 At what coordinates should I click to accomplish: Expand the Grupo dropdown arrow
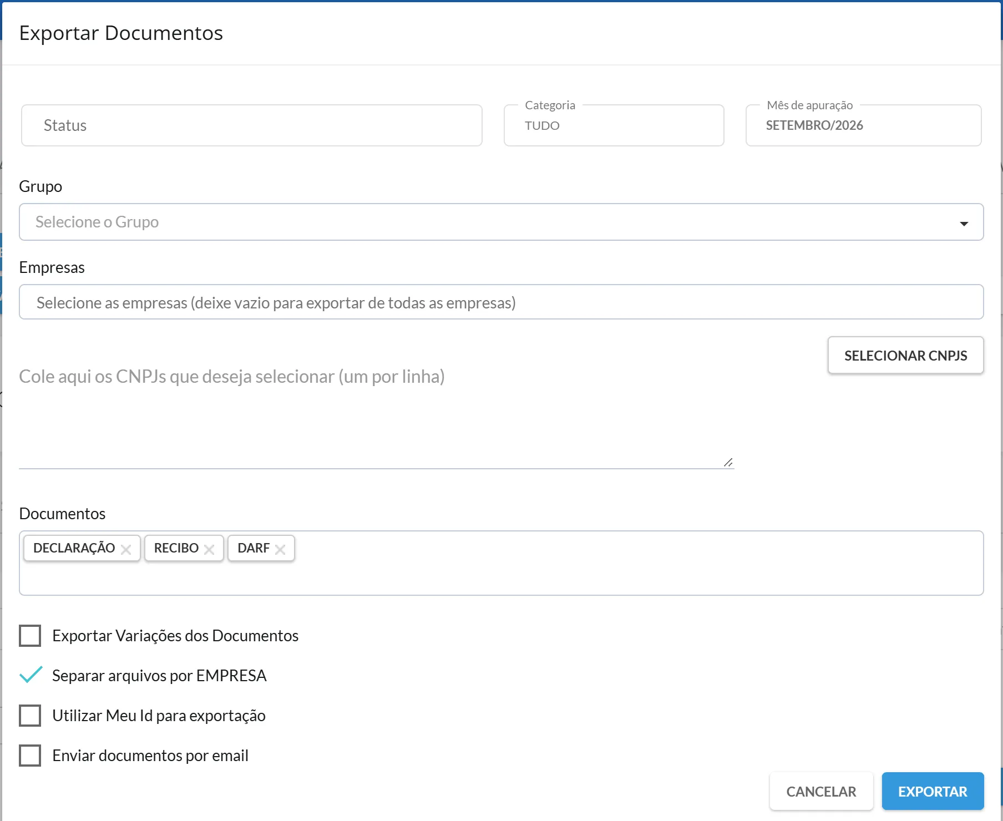point(964,224)
